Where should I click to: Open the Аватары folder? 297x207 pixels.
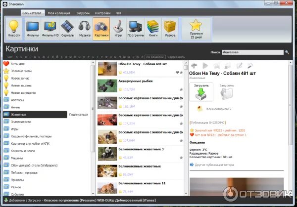tap(17, 100)
